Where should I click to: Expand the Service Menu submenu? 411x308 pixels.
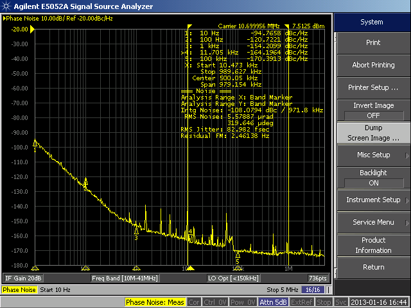click(373, 222)
